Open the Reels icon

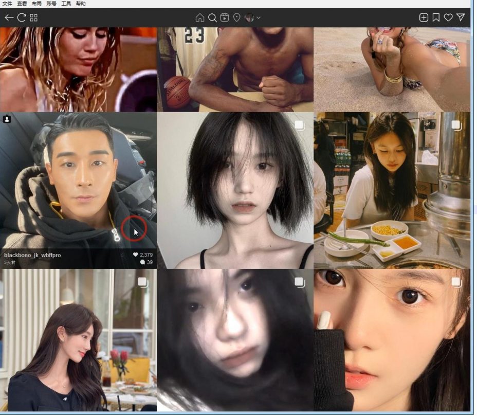pos(225,17)
